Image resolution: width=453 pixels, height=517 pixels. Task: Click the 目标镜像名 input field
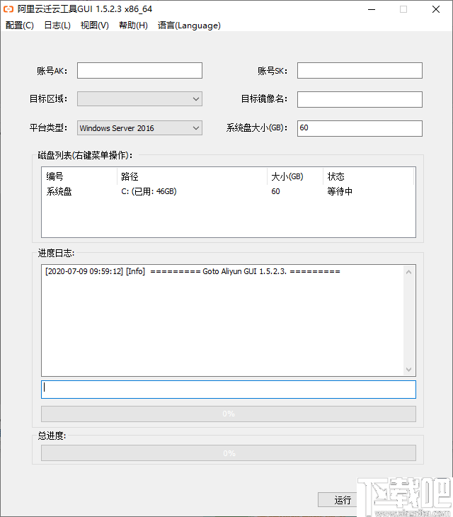(360, 99)
